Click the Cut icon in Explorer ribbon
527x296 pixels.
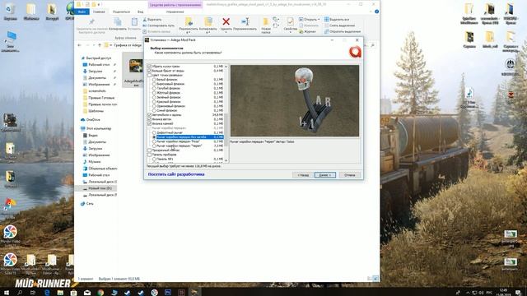145,20
